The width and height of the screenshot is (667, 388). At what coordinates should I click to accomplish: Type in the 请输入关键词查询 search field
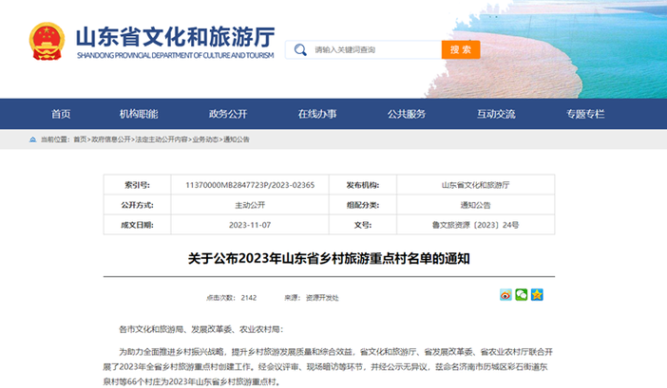pos(371,49)
